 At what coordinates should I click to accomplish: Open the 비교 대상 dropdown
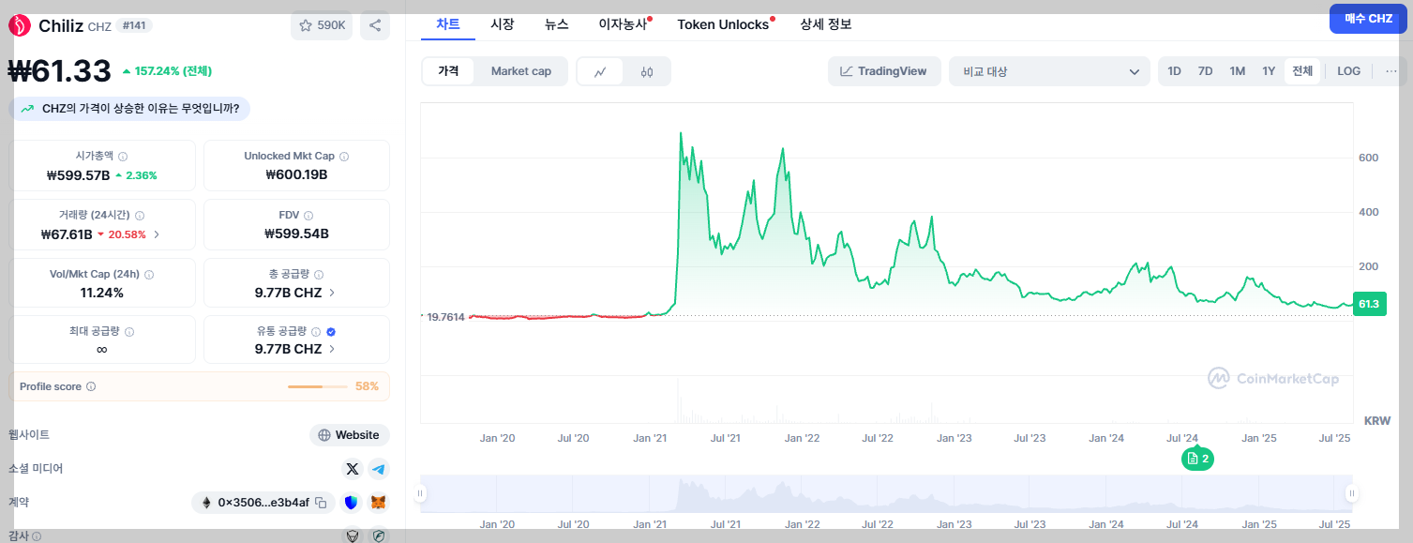(1049, 71)
